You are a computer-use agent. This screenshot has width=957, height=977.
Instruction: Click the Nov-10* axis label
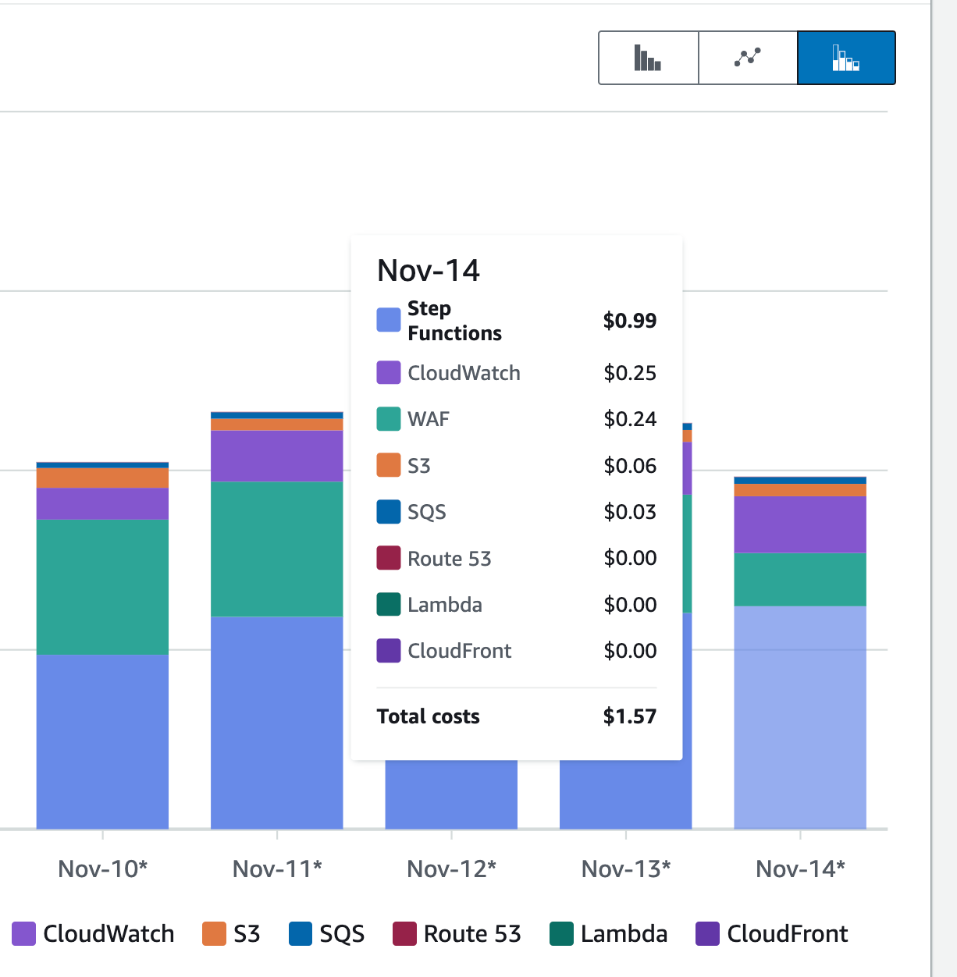tap(103, 869)
